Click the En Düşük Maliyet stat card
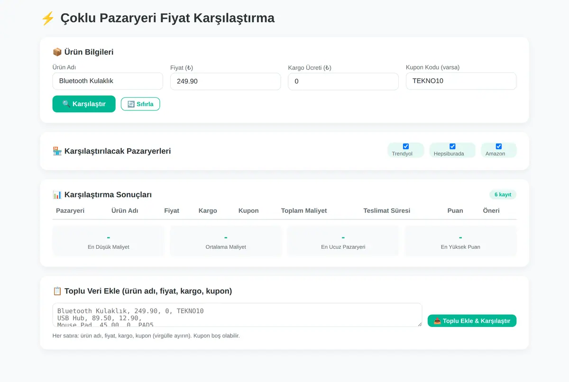Image resolution: width=569 pixels, height=382 pixels. coord(108,241)
